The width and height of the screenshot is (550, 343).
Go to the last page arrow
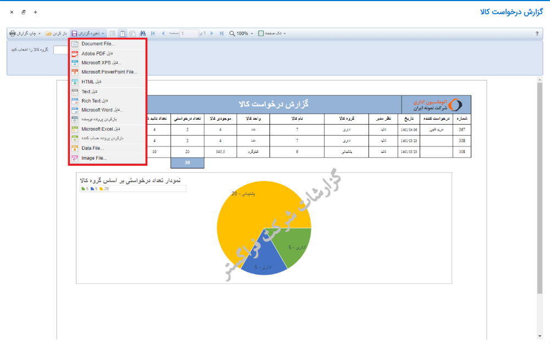(x=222, y=33)
